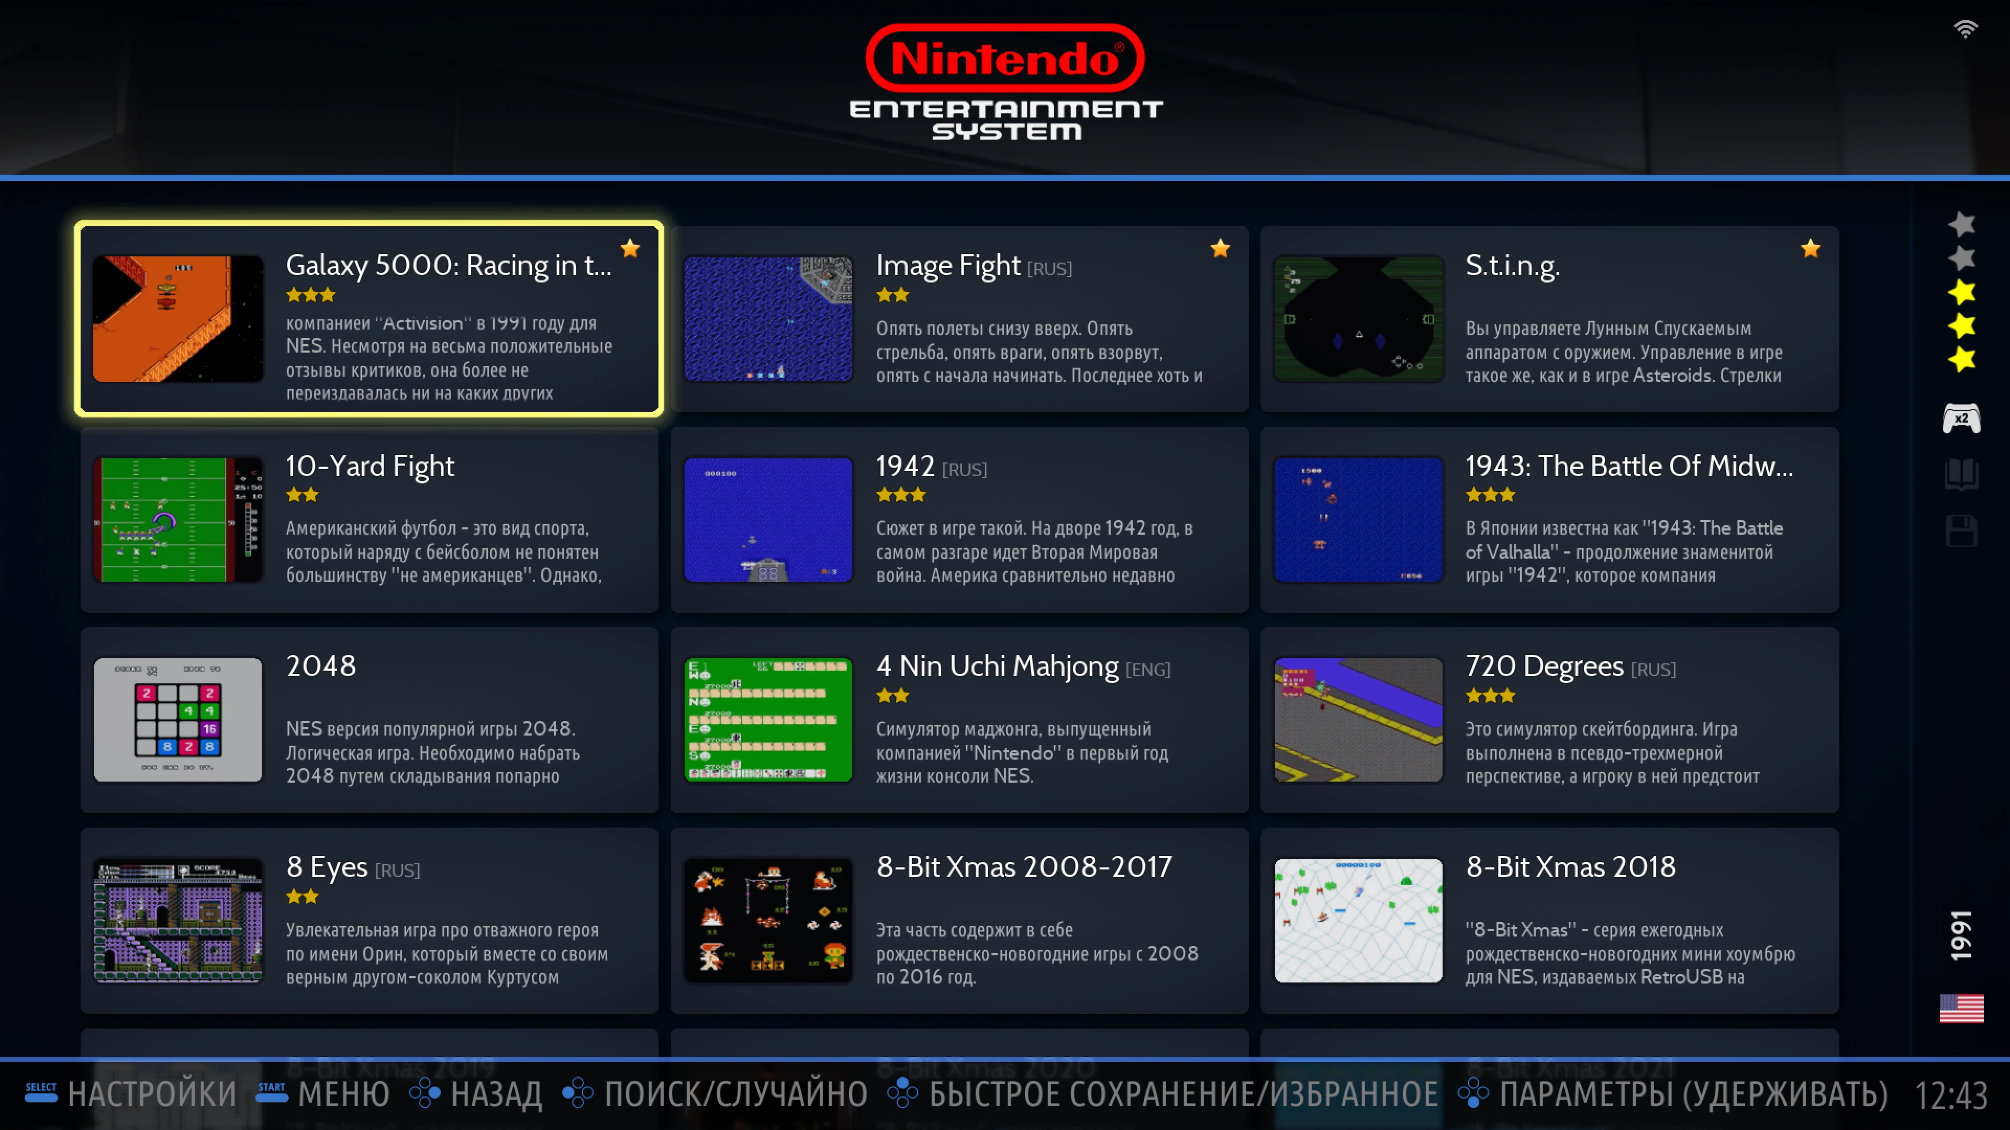Click the bottom yellow rating star
Screen dimensions: 2010x1130
[x=1961, y=359]
